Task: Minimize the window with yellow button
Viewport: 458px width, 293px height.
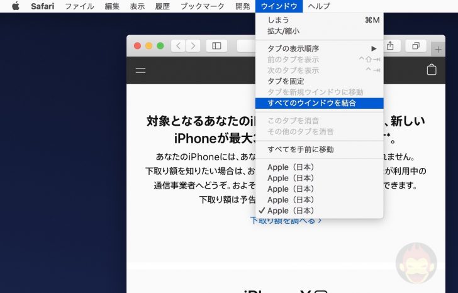Action: [x=148, y=46]
